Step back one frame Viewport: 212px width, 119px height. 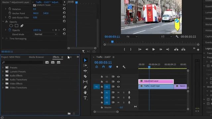click(147, 49)
